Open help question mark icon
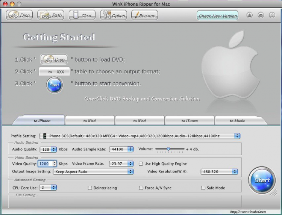282x215 pixels. (272, 15)
